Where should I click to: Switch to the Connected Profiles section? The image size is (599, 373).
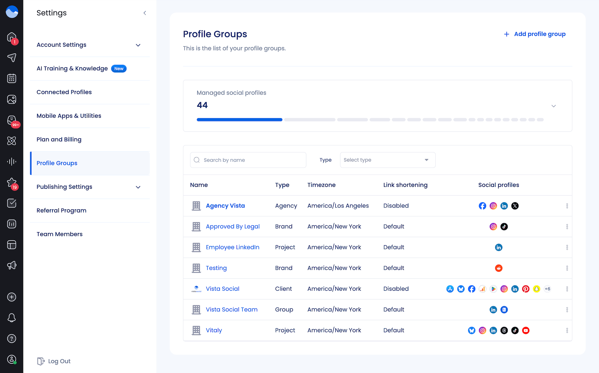(64, 92)
